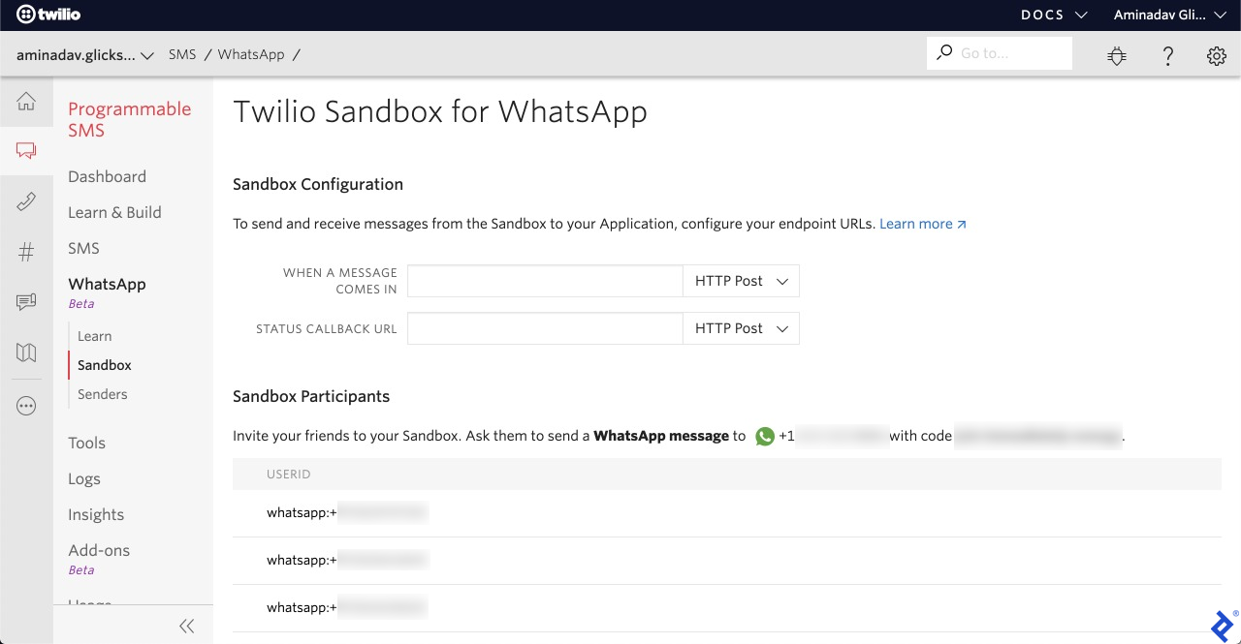Go to Dashboard in sidebar
1241x644 pixels.
point(107,176)
